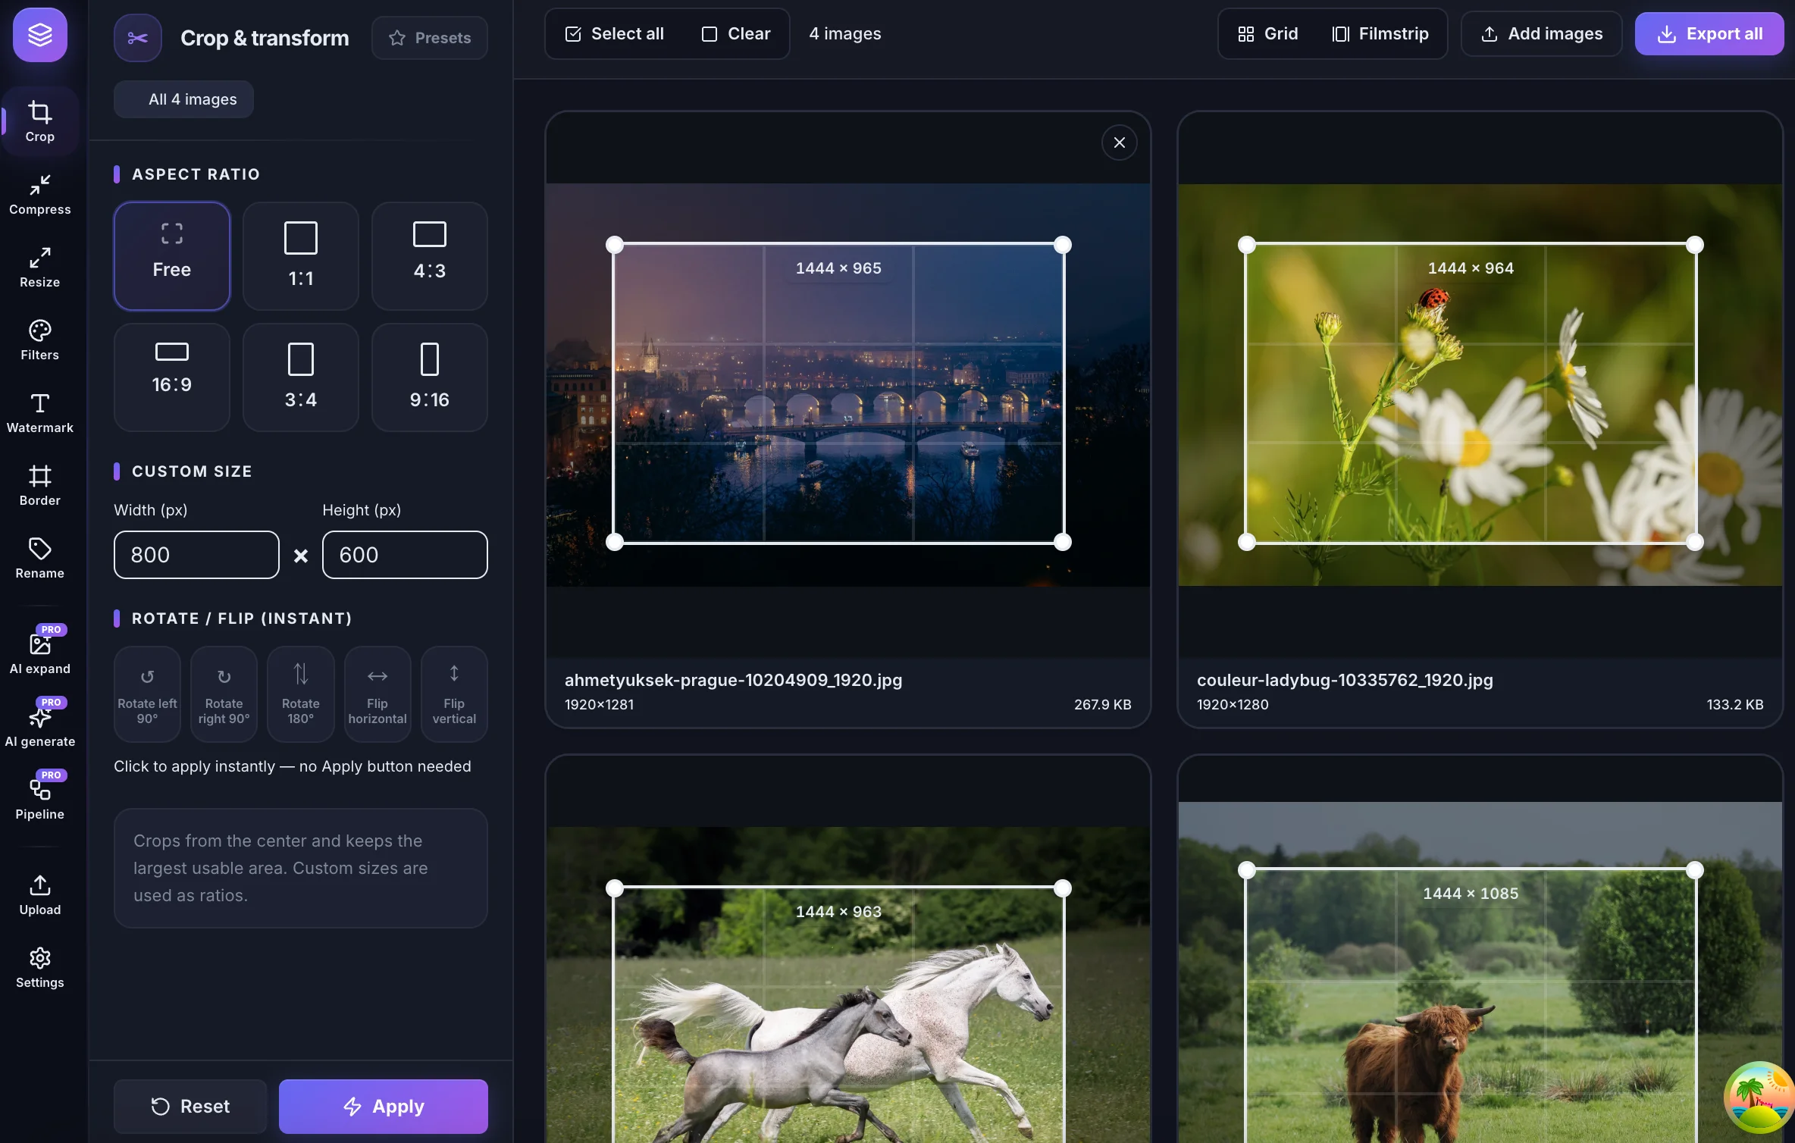
Task: Click Add images button
Action: (1542, 34)
